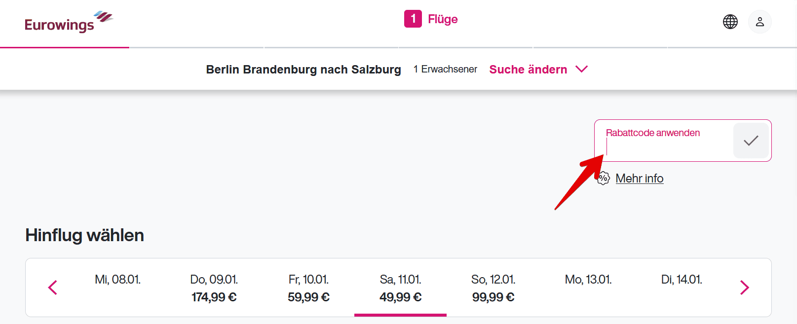Show later dates with right arrow
This screenshot has width=797, height=324.
(x=744, y=288)
